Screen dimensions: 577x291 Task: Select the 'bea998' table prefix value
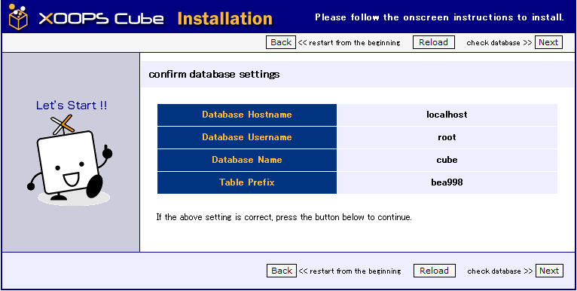(x=447, y=182)
